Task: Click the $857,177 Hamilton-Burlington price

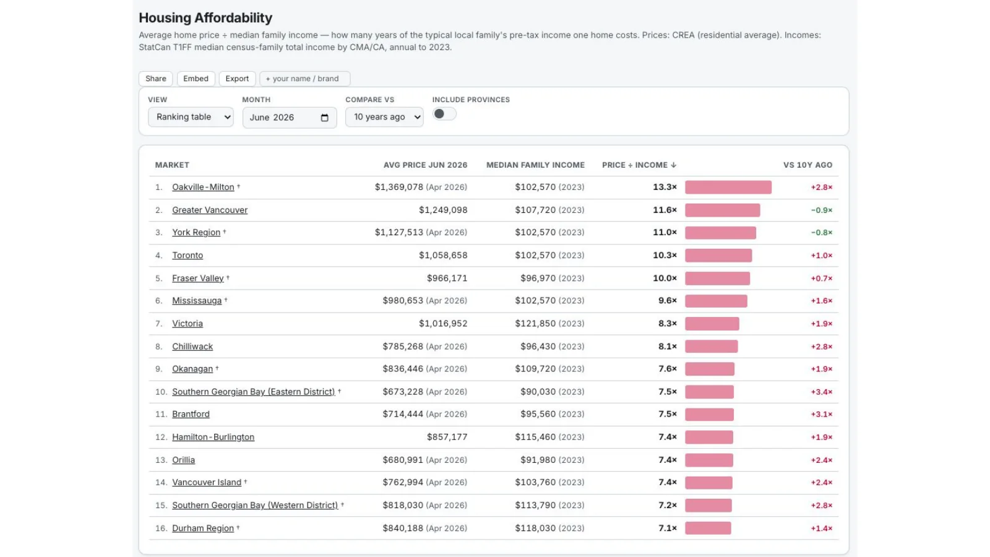Action: click(447, 437)
